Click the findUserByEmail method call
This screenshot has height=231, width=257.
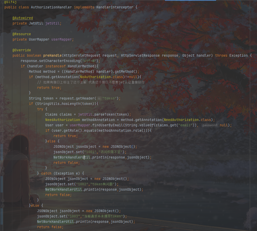107,125
